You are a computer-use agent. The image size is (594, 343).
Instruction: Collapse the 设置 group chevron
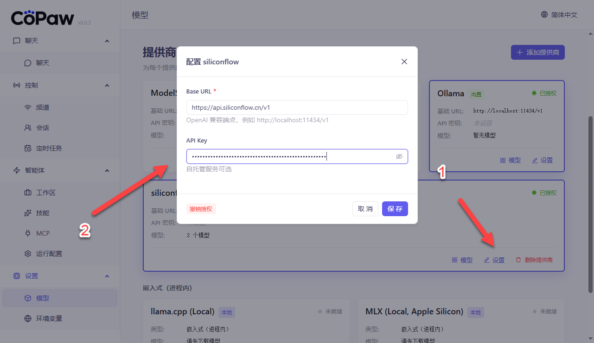pyautogui.click(x=107, y=276)
